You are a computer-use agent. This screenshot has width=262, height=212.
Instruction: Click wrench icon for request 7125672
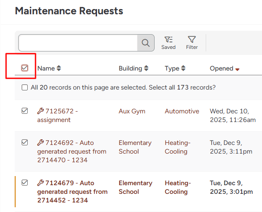pyautogui.click(x=40, y=111)
